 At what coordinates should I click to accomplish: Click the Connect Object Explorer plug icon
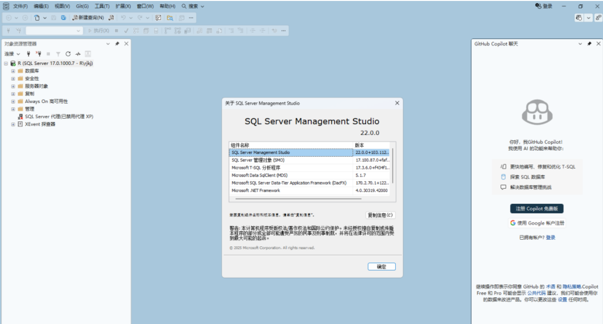[29, 54]
